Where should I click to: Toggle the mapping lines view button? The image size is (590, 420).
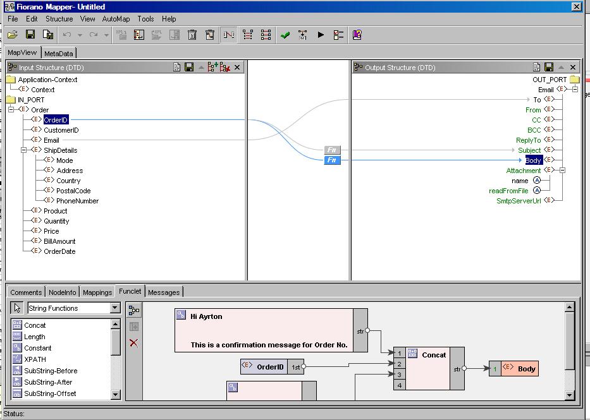pyautogui.click(x=229, y=35)
